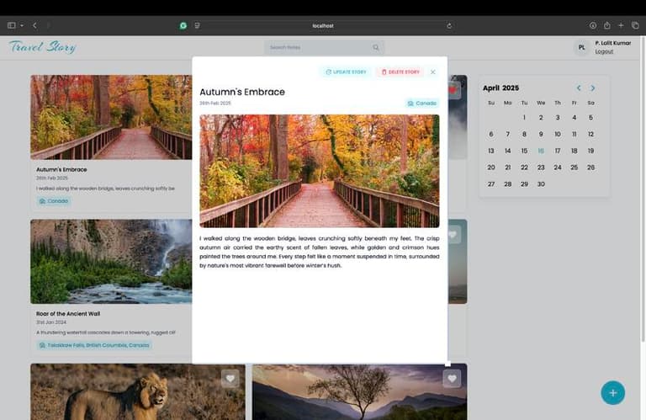646x420 pixels.
Task: Click the Logout link
Action: (604, 51)
